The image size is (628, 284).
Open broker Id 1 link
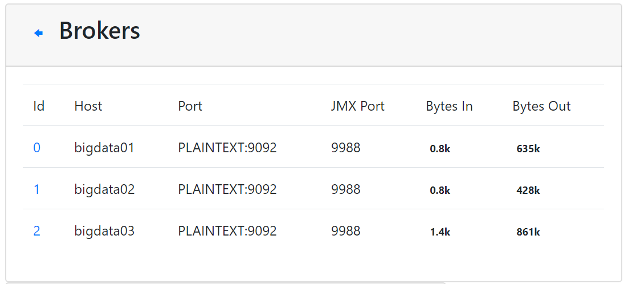click(36, 190)
